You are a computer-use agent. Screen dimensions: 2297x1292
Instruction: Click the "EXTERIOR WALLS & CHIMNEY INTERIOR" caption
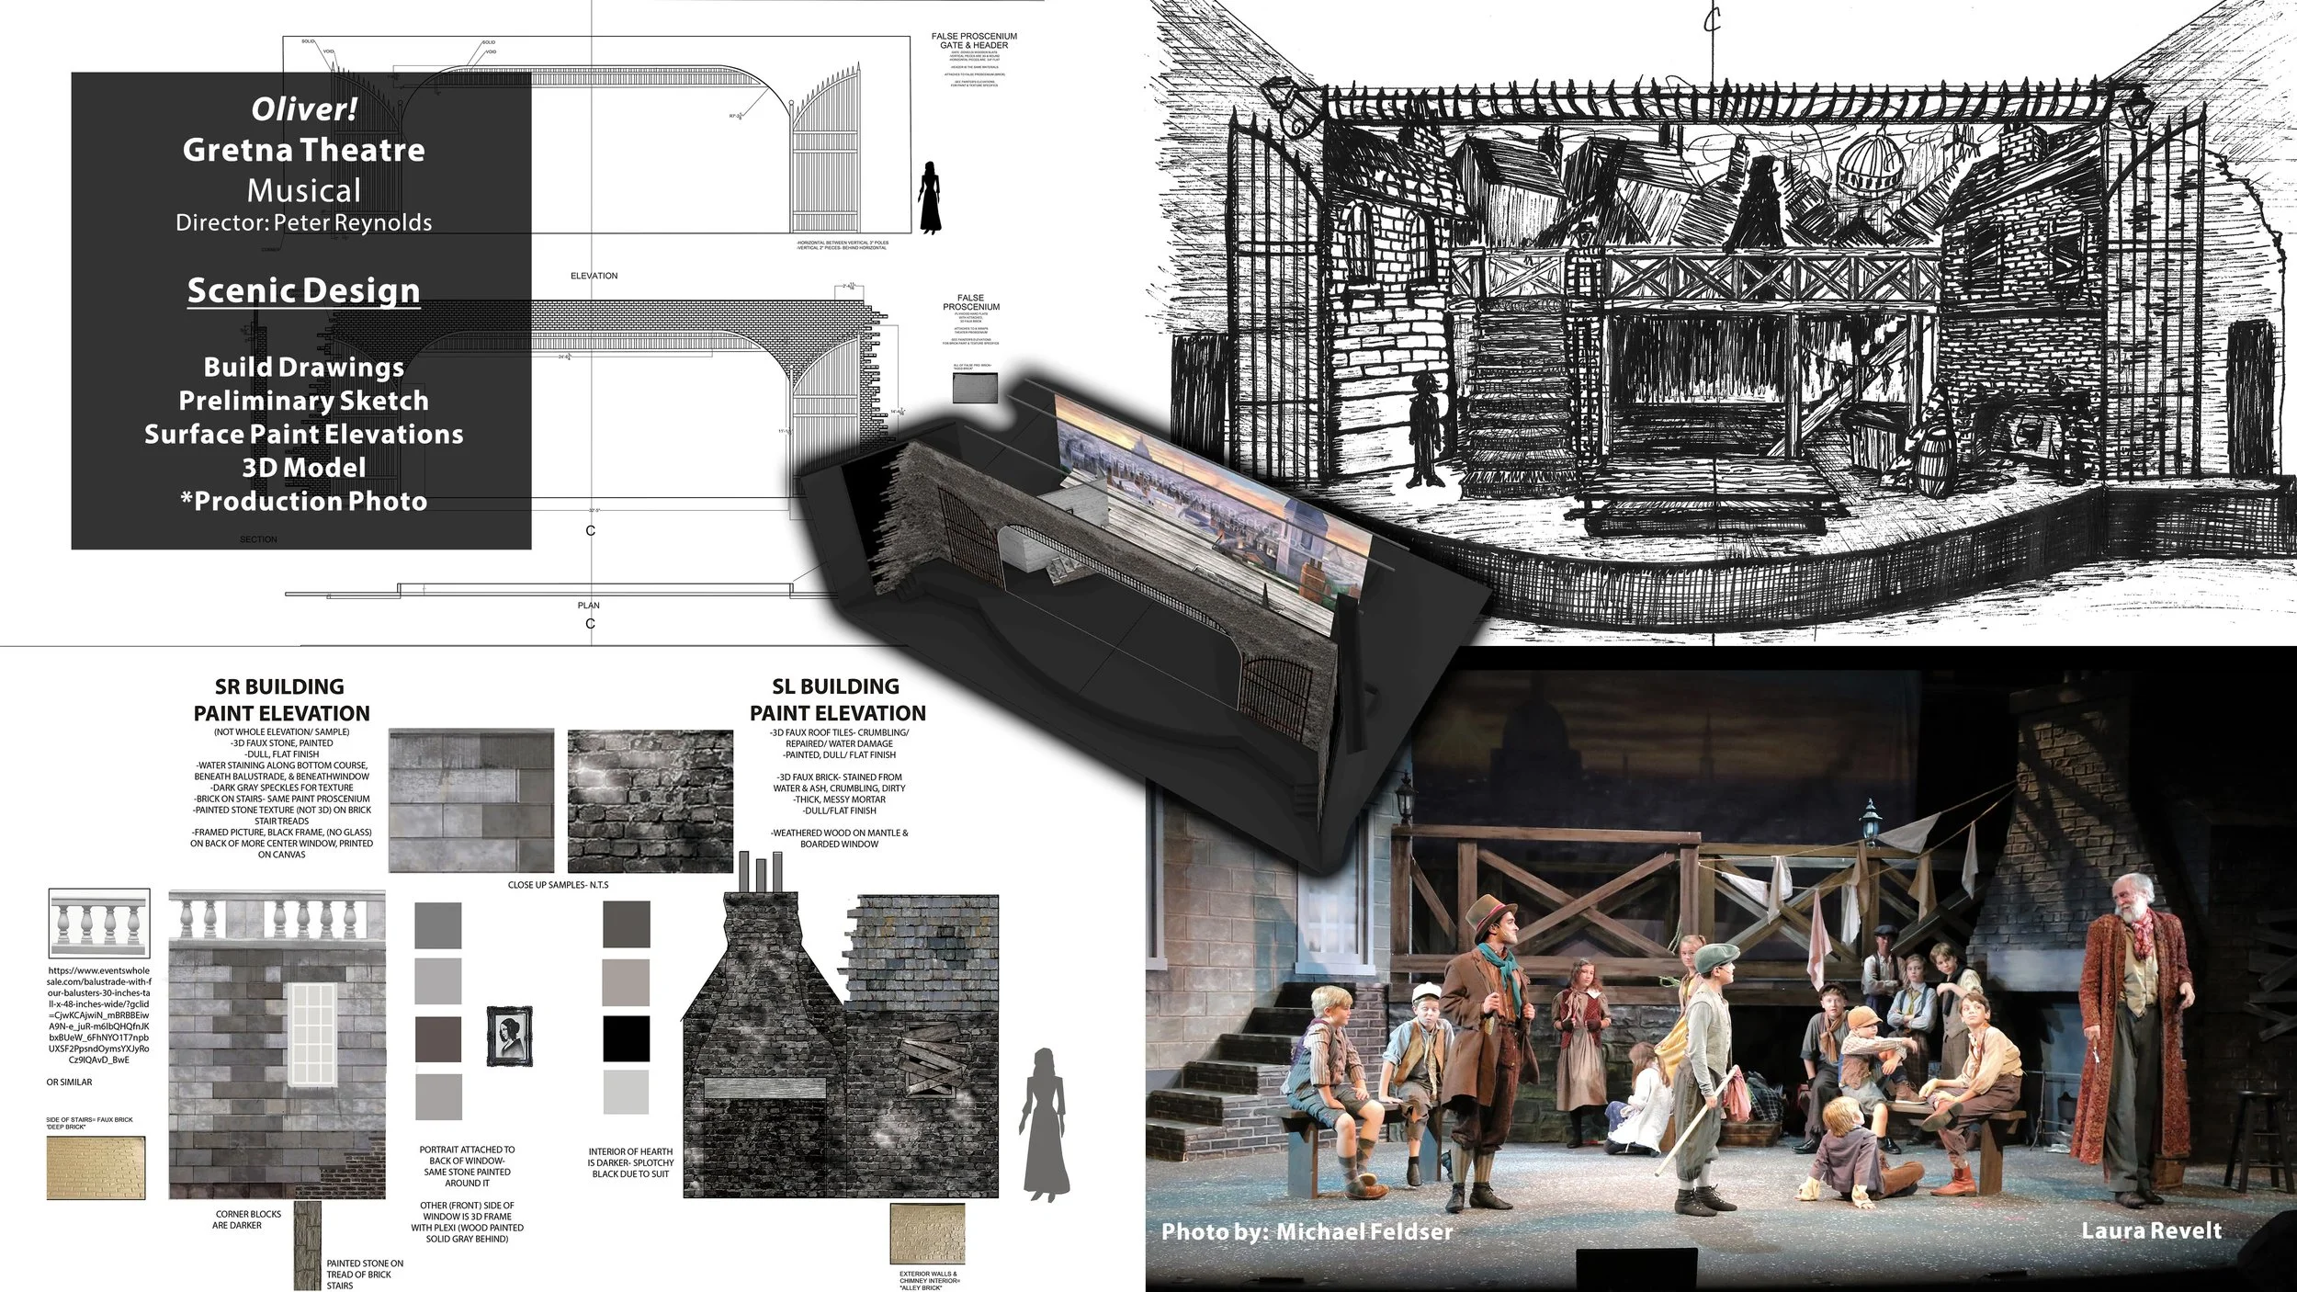[928, 1282]
